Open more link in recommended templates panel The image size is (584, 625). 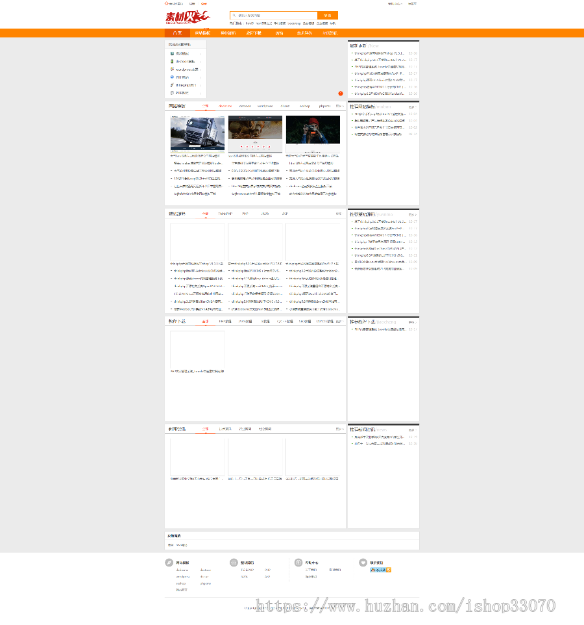click(413, 107)
